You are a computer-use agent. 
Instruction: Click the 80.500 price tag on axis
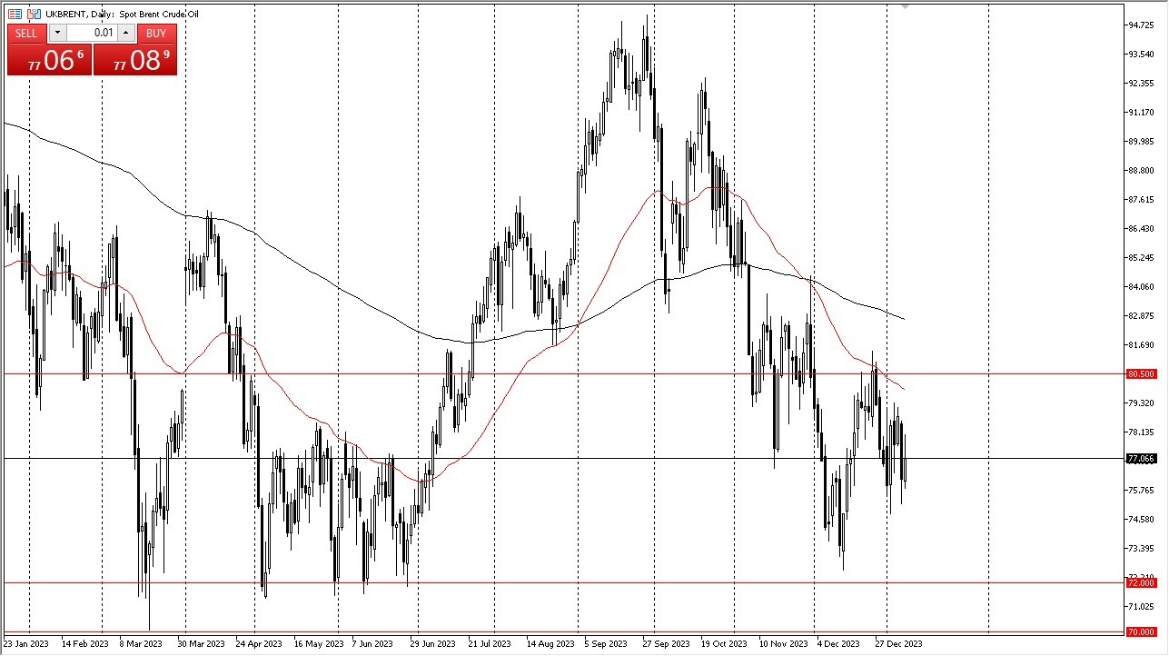(x=1140, y=373)
